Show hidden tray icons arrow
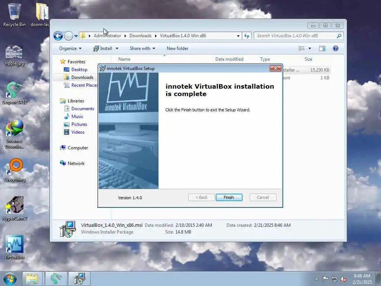The height and width of the screenshot is (286, 381). (x=316, y=279)
